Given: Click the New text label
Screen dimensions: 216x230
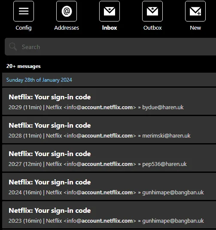Looking at the screenshot, I should pos(195,28).
